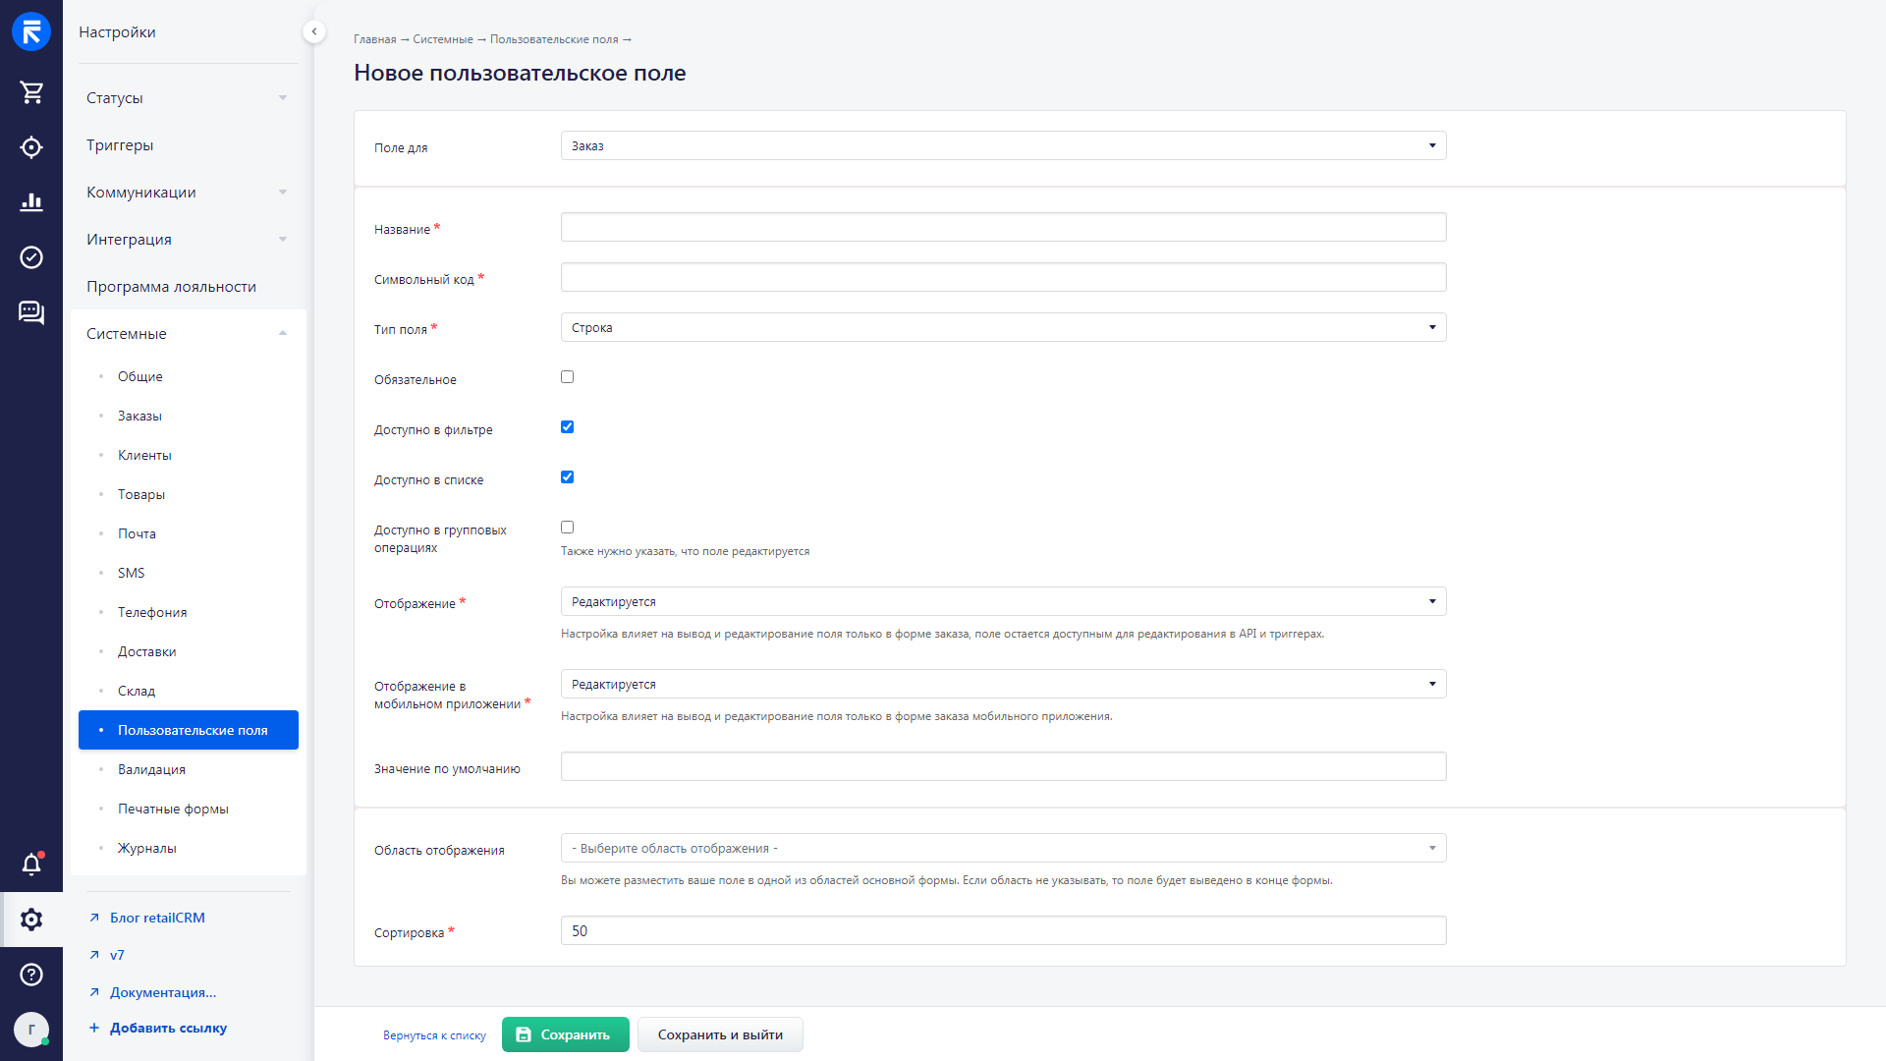Viewport: 1886px width, 1061px height.
Task: Open the Область отображения dropdown
Action: tap(1003, 849)
